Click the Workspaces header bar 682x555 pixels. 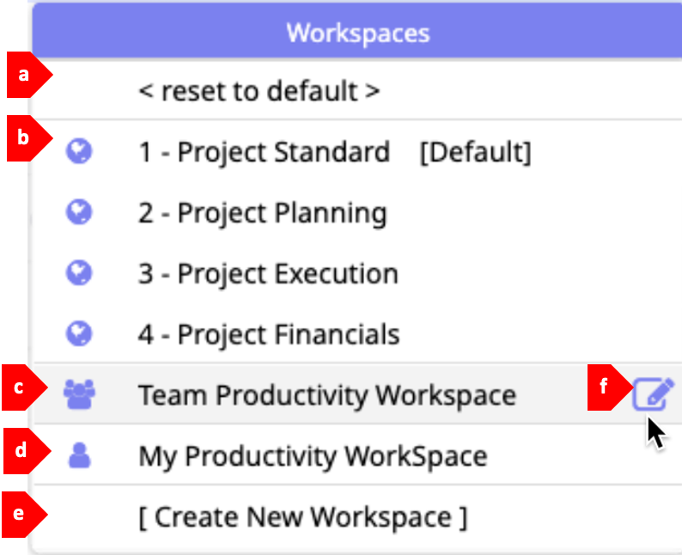357,34
